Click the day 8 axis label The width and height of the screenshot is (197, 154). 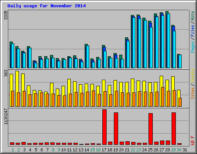53,150
